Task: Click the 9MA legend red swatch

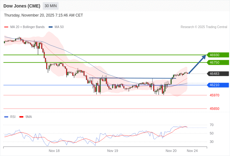Action: click(22, 117)
